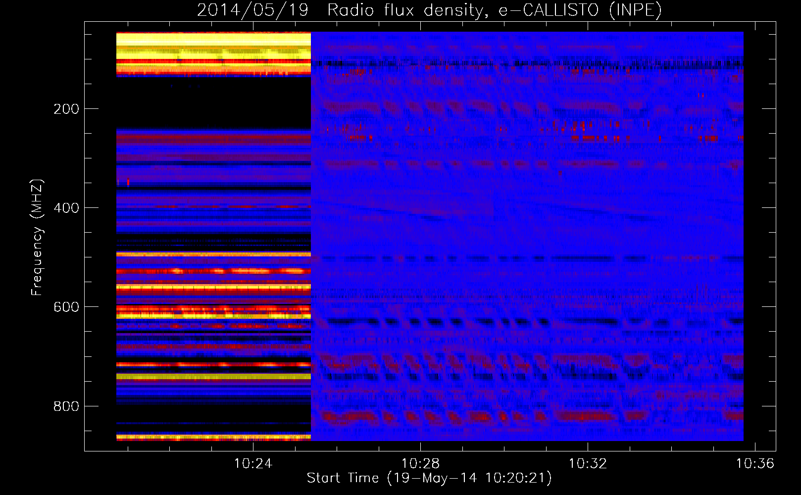Click the 400 frequency tick label
The height and width of the screenshot is (495, 801).
[x=66, y=208]
